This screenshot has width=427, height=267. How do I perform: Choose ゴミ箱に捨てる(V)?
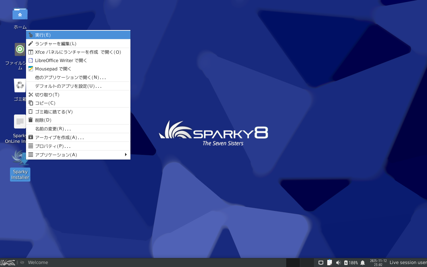[x=78, y=112]
